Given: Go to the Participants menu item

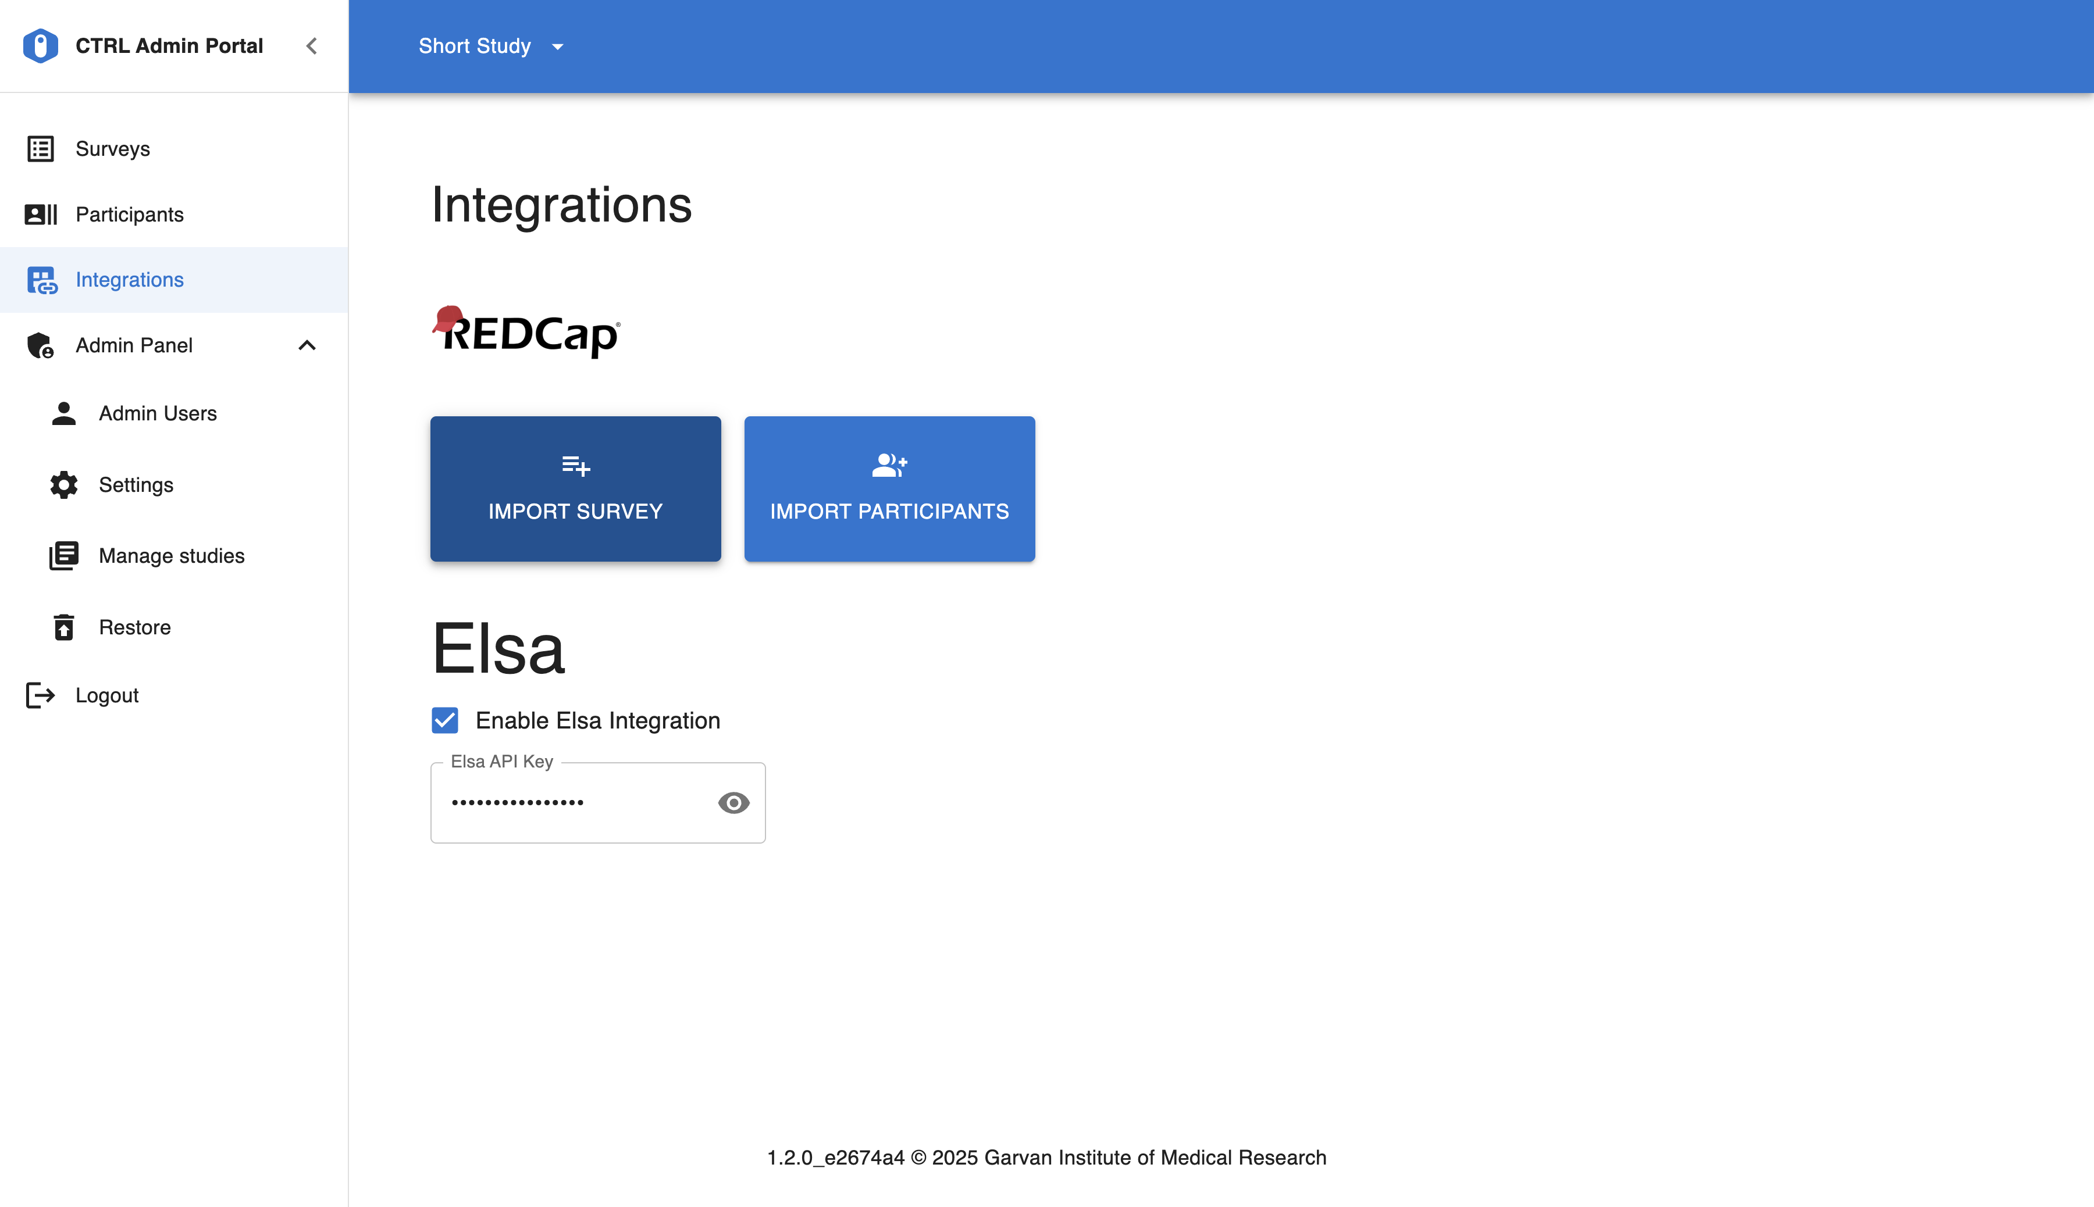Looking at the screenshot, I should coord(129,215).
